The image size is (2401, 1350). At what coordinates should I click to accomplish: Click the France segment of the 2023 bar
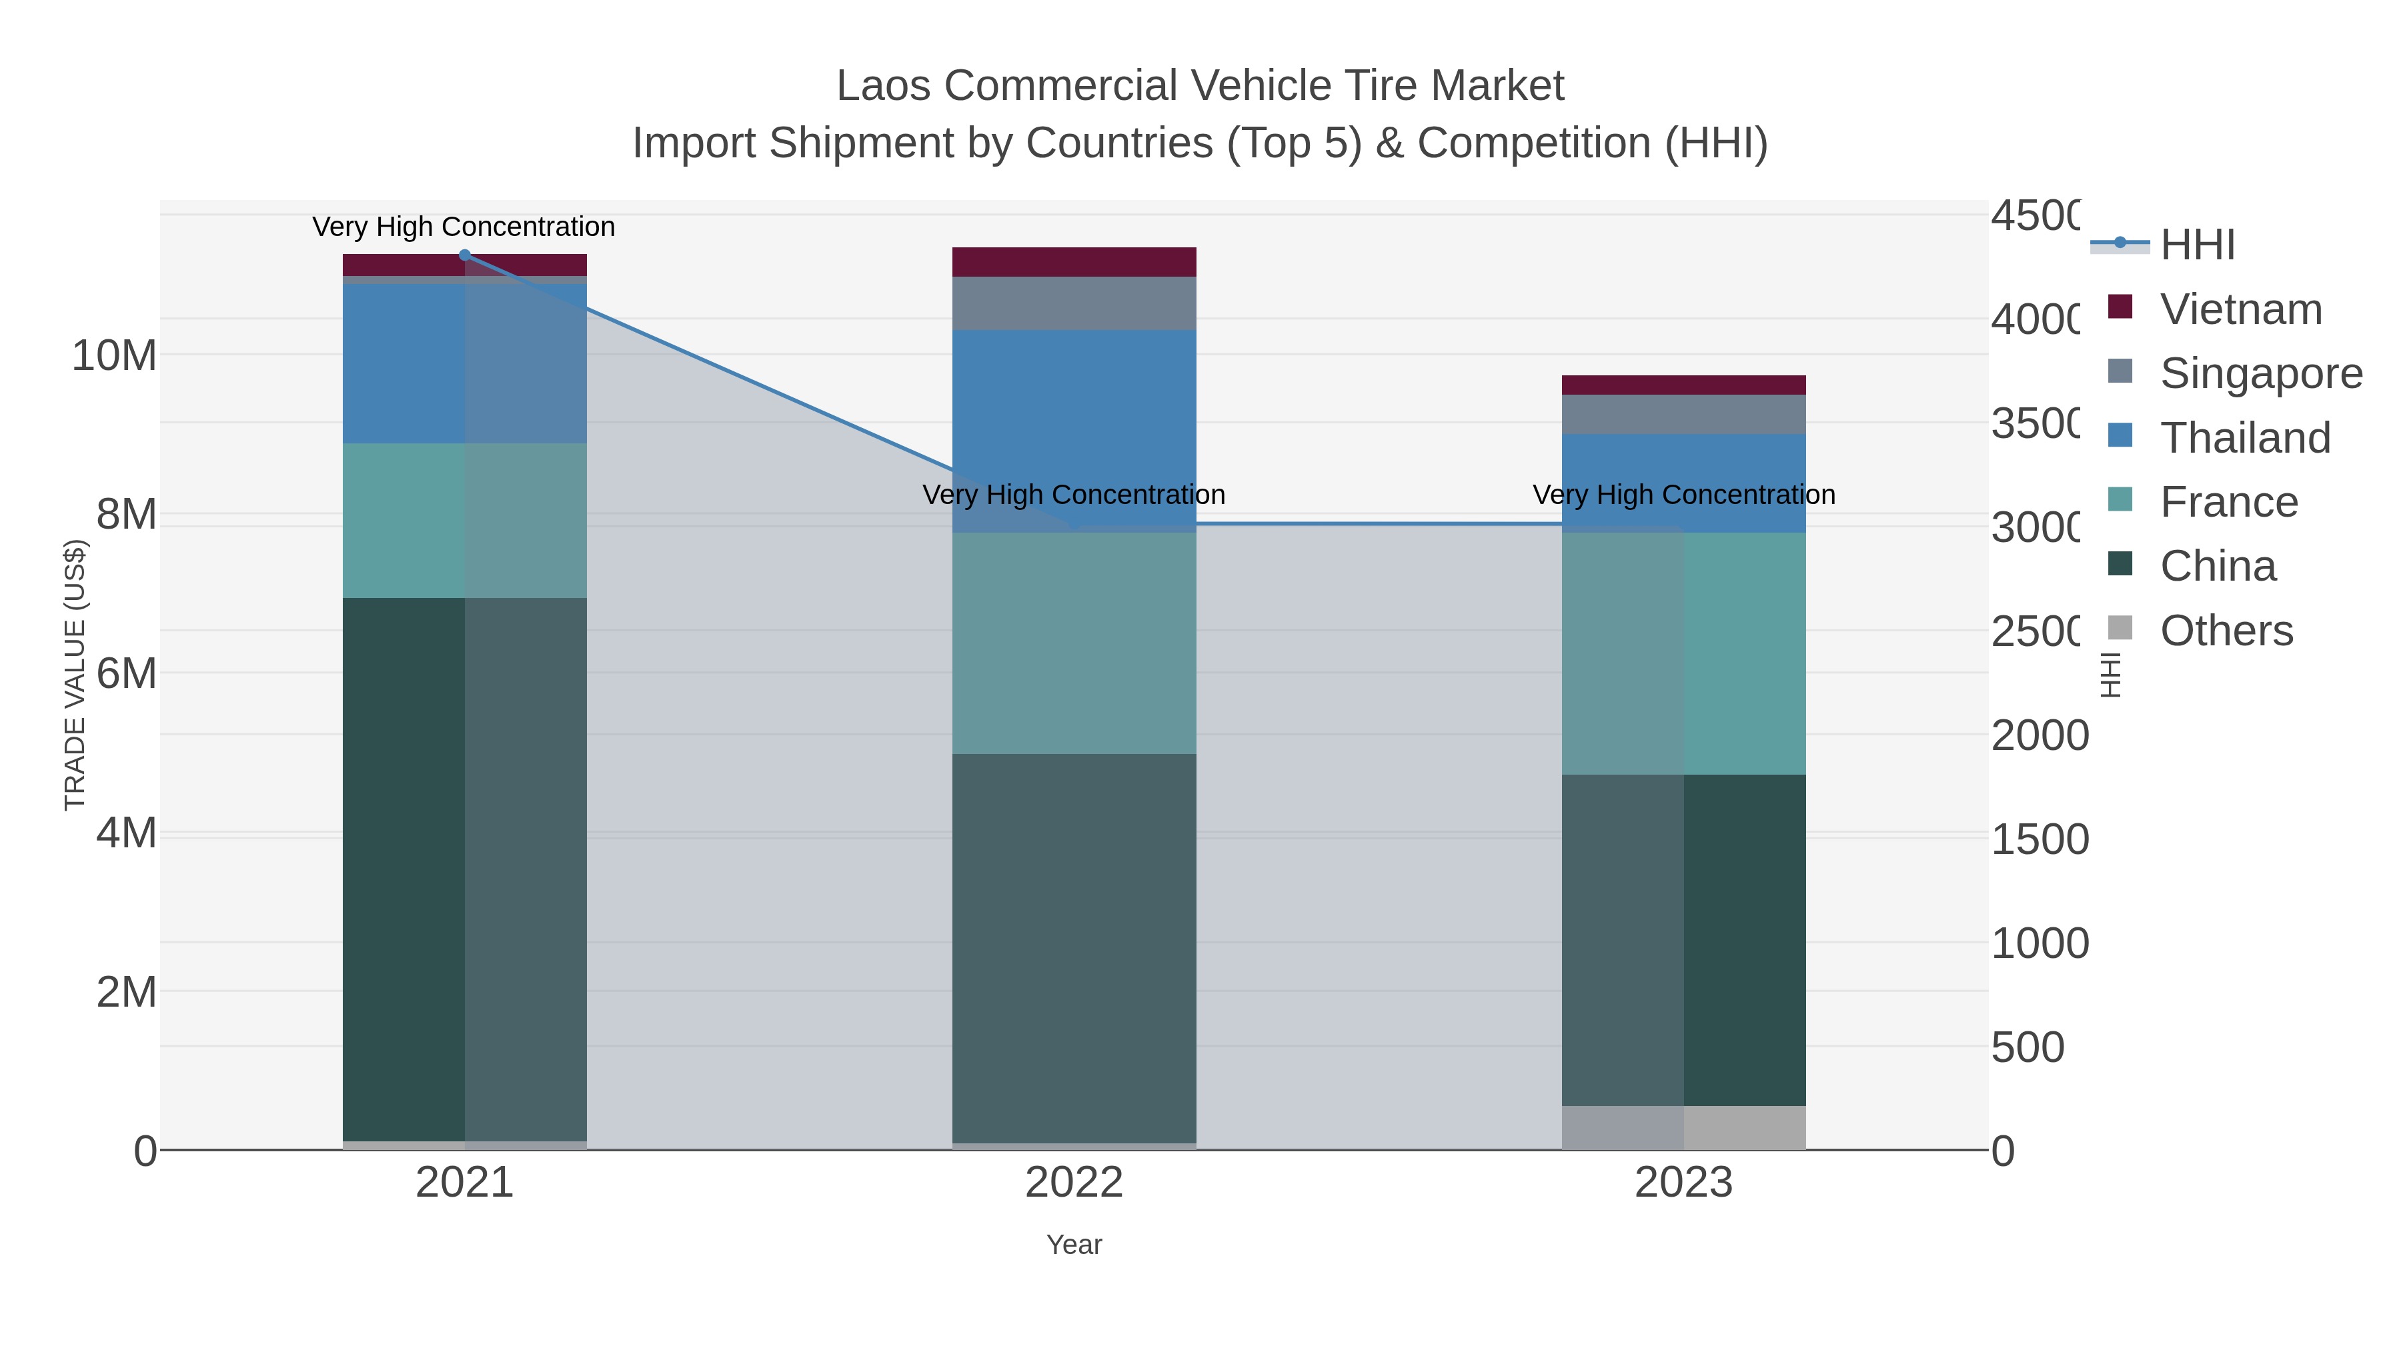pos(1683,654)
